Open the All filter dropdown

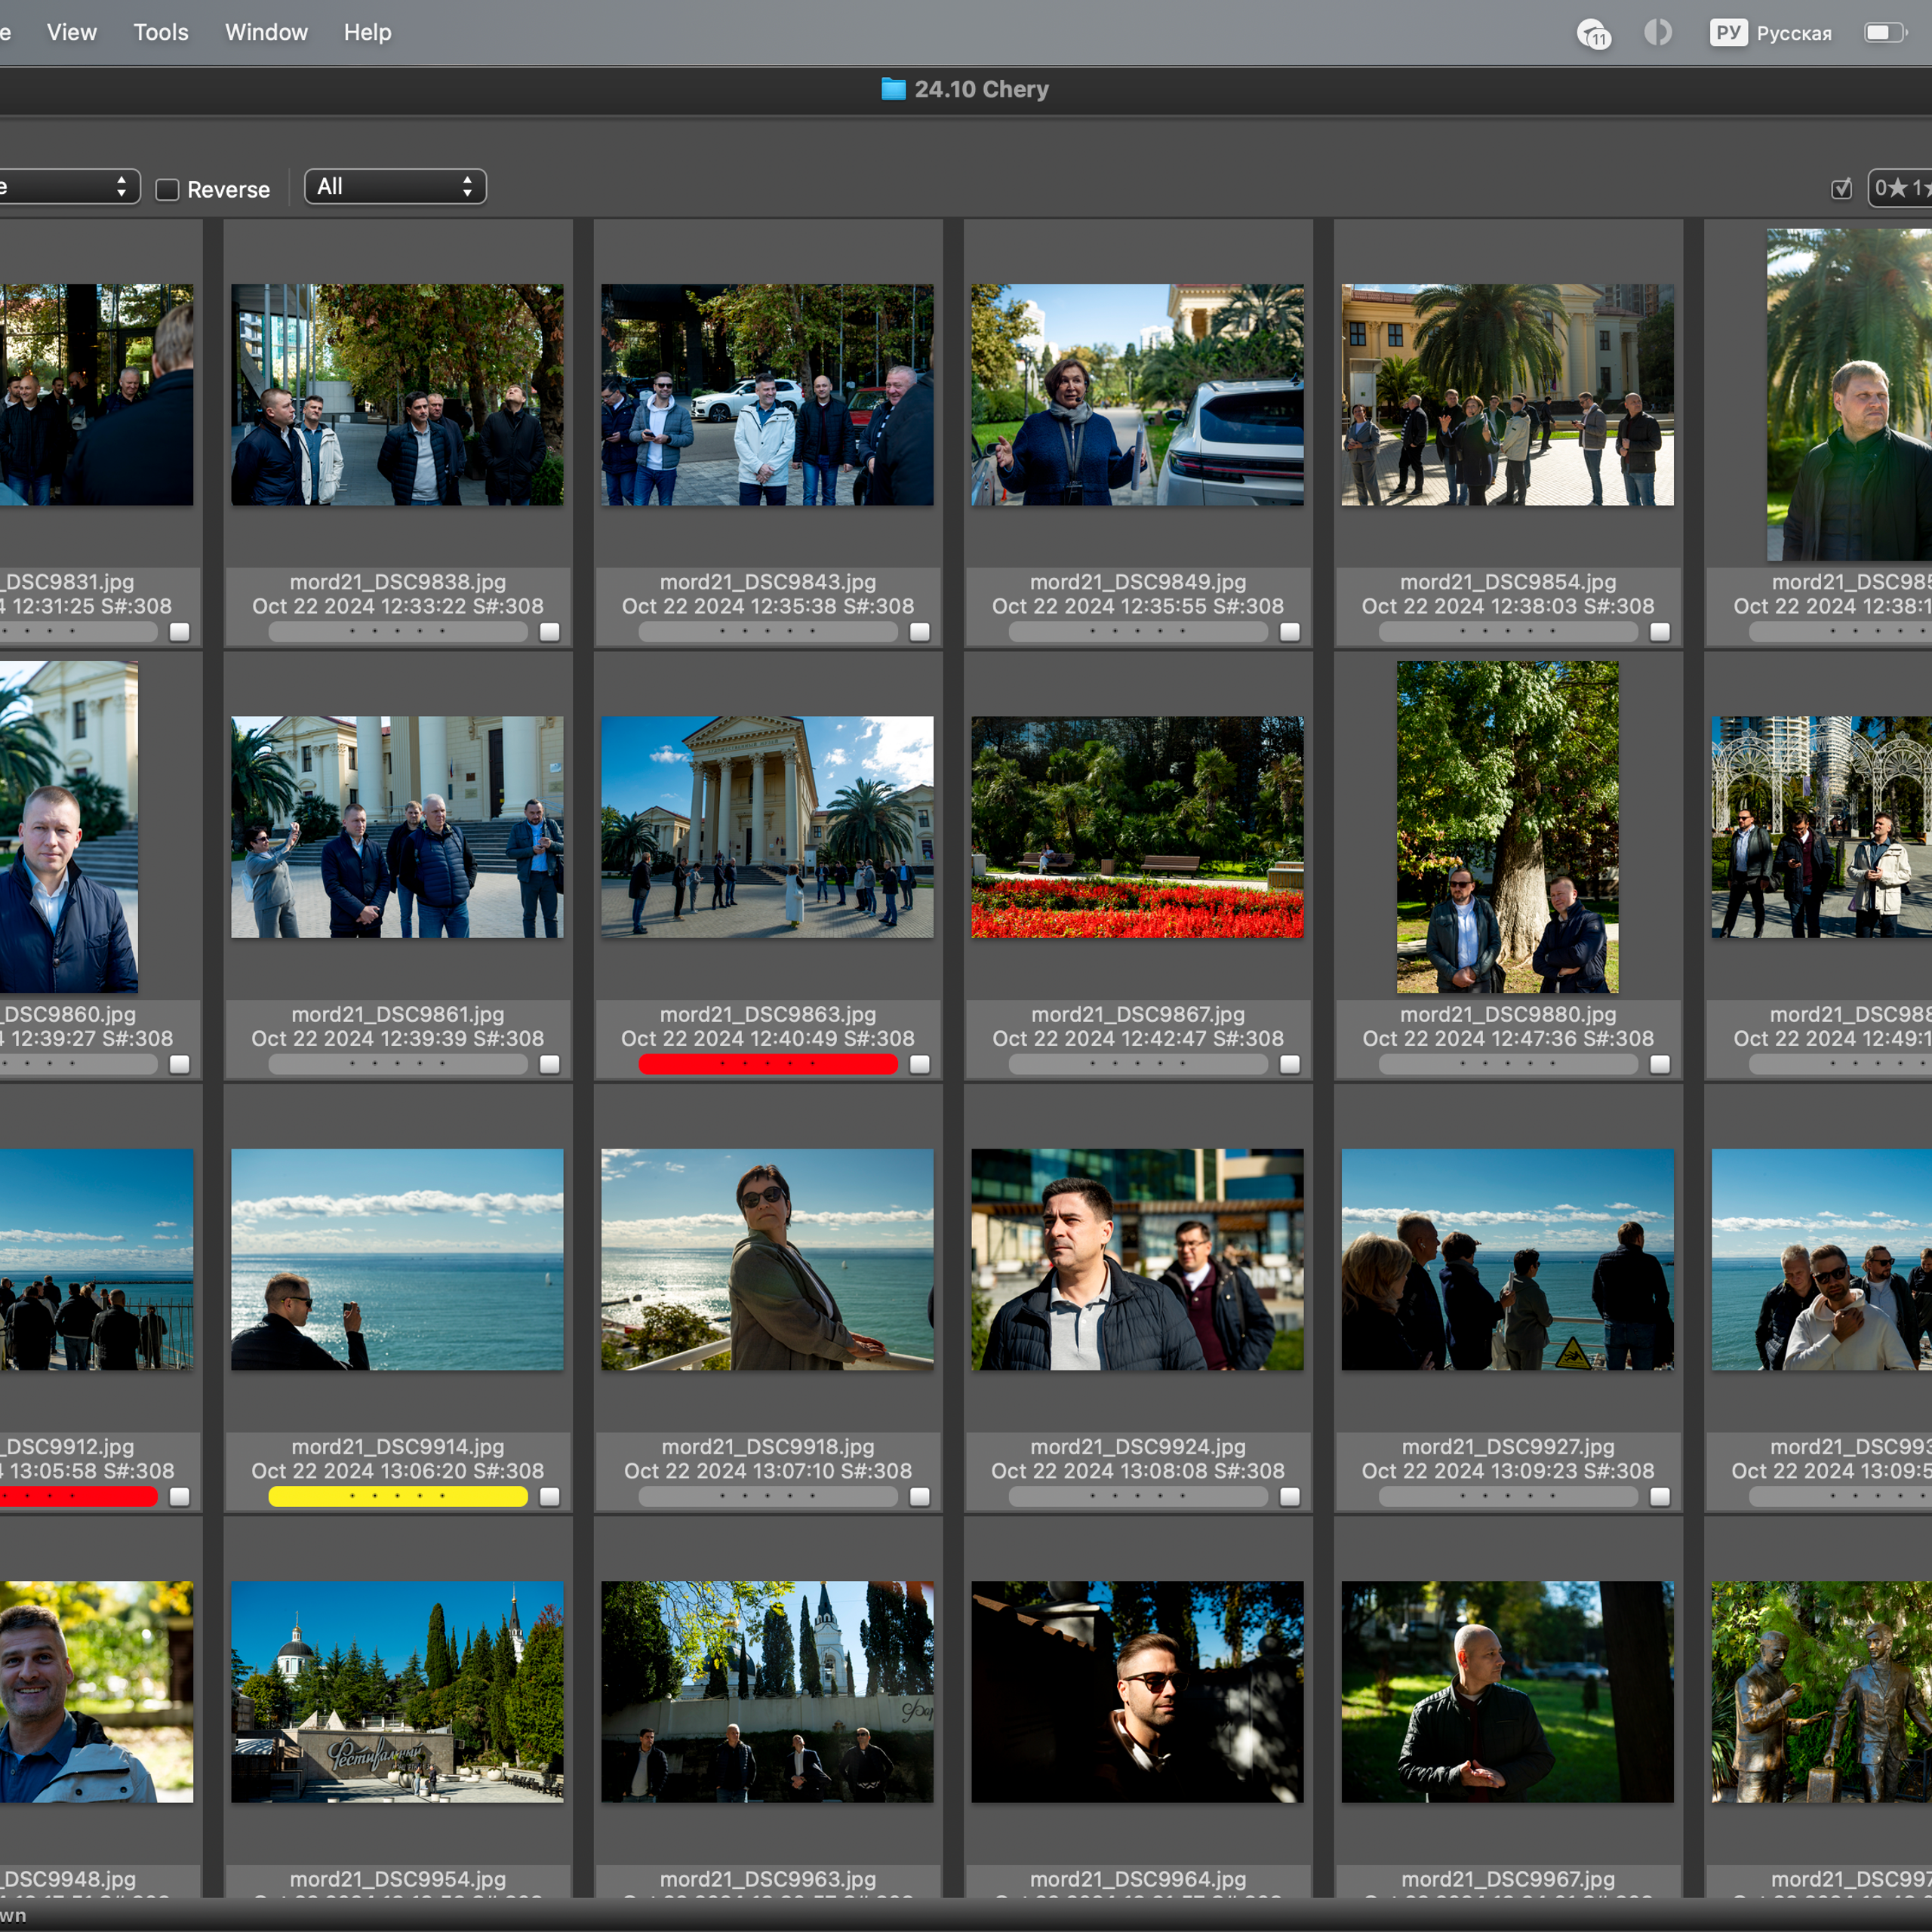point(395,187)
